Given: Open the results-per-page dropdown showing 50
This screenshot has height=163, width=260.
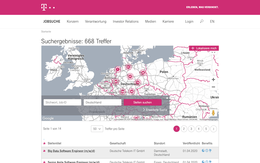Looking at the screenshot, I should 97,129.
